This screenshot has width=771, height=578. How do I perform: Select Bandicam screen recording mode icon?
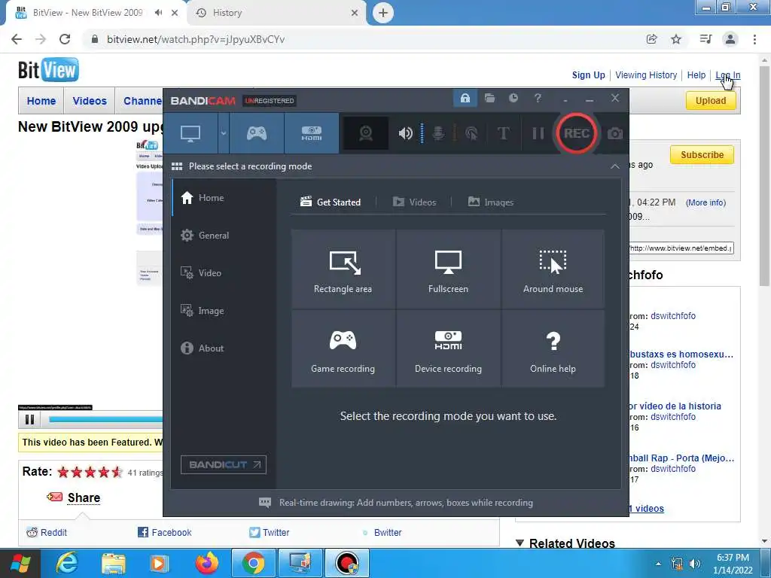[x=190, y=133]
